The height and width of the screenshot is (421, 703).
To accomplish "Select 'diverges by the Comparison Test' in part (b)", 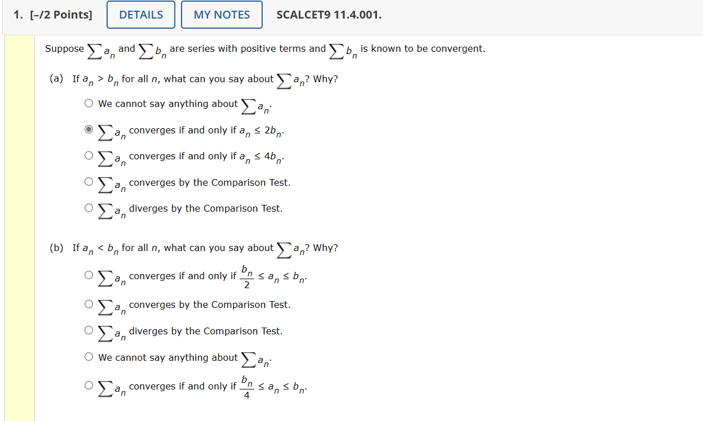I will pos(89,329).
